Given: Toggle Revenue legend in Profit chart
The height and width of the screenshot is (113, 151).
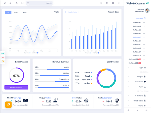Looking at the screenshot, I should tap(27, 53).
